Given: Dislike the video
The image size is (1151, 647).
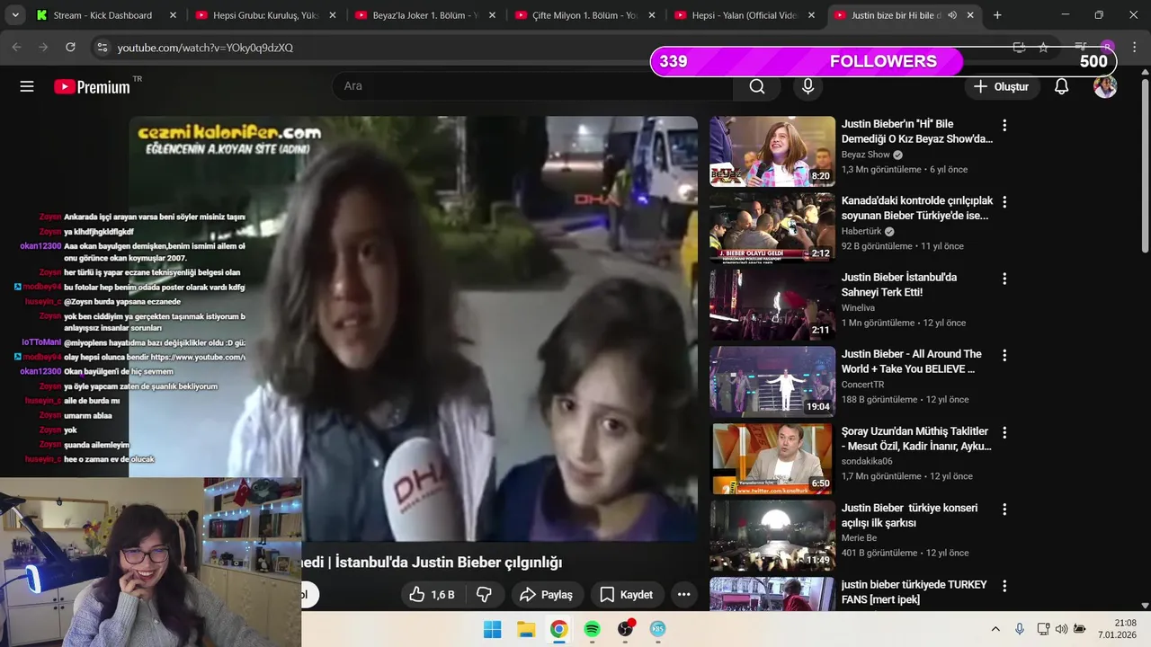Looking at the screenshot, I should point(484,595).
